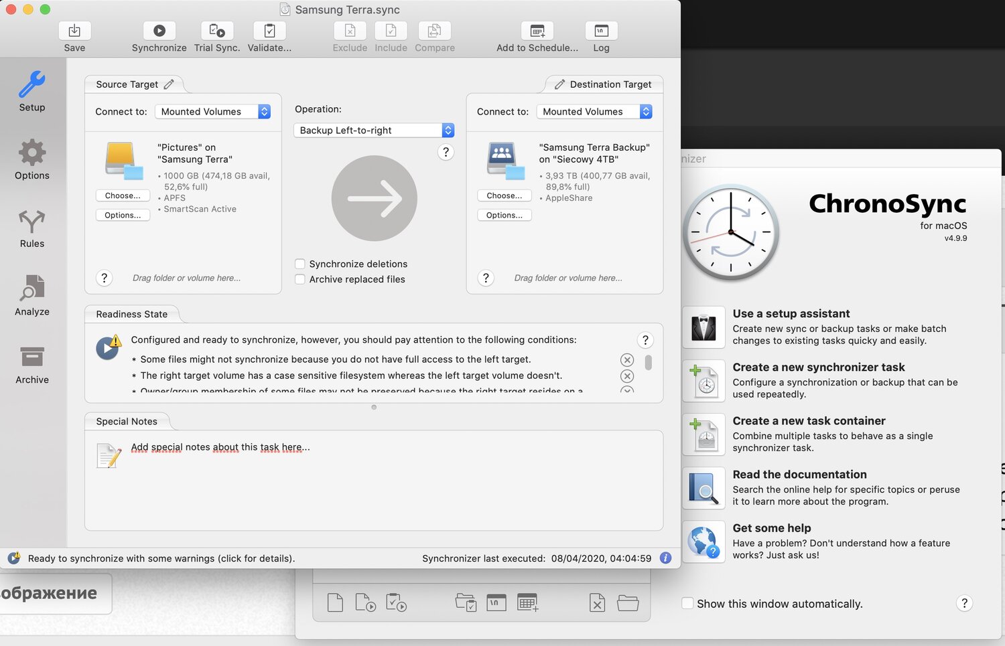Open the Validate toolbar tool
Viewport: 1005px width, 646px height.
point(269,31)
